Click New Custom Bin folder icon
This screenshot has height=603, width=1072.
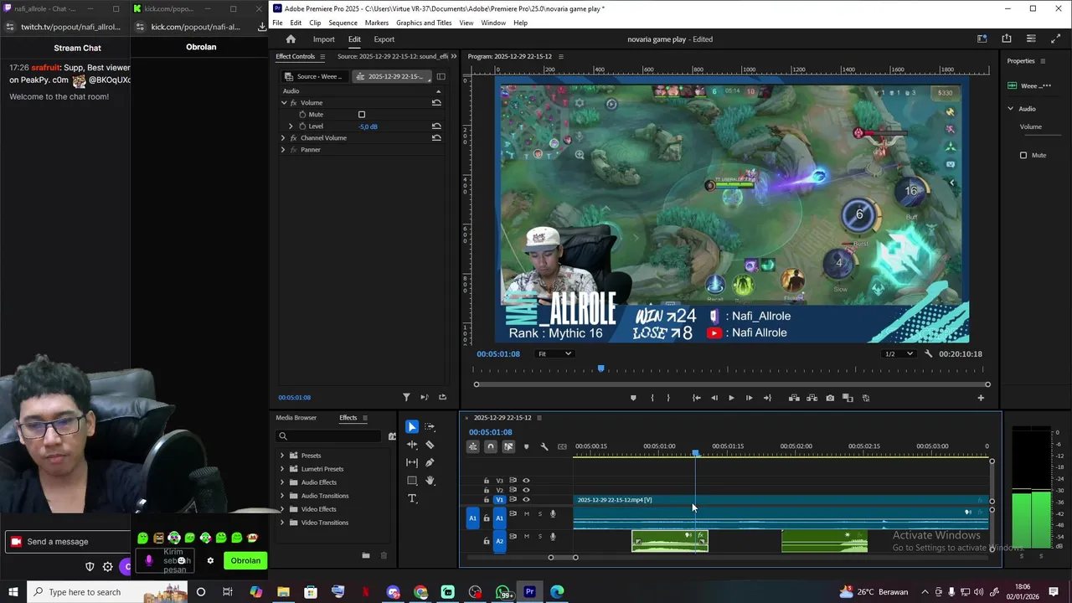[366, 555]
